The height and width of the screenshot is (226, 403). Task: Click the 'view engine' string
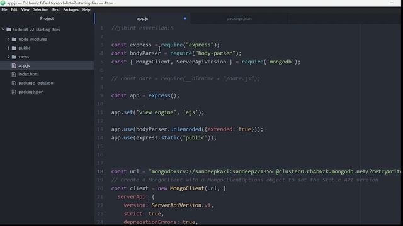point(156,112)
